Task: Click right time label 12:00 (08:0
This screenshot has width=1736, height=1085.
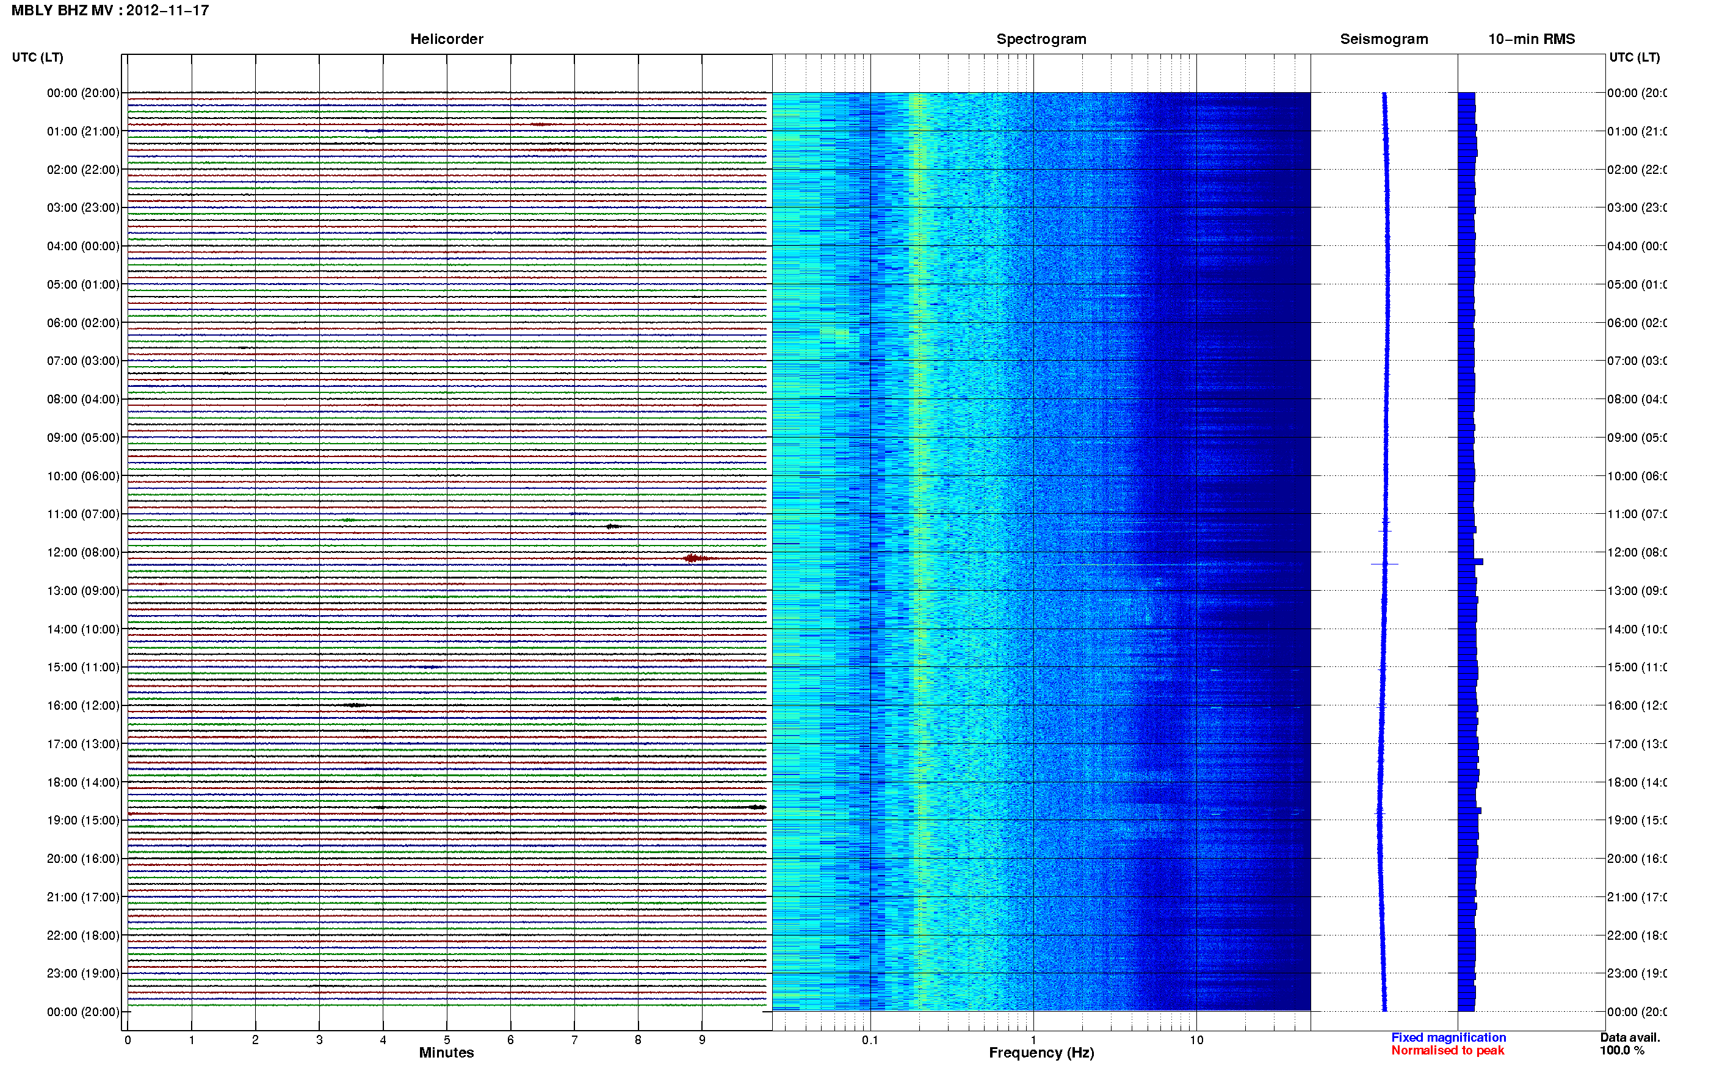Action: (x=1637, y=552)
